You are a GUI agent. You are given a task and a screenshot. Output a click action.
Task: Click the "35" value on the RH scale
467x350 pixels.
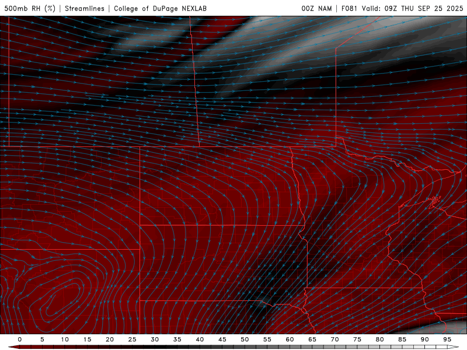tap(177, 339)
